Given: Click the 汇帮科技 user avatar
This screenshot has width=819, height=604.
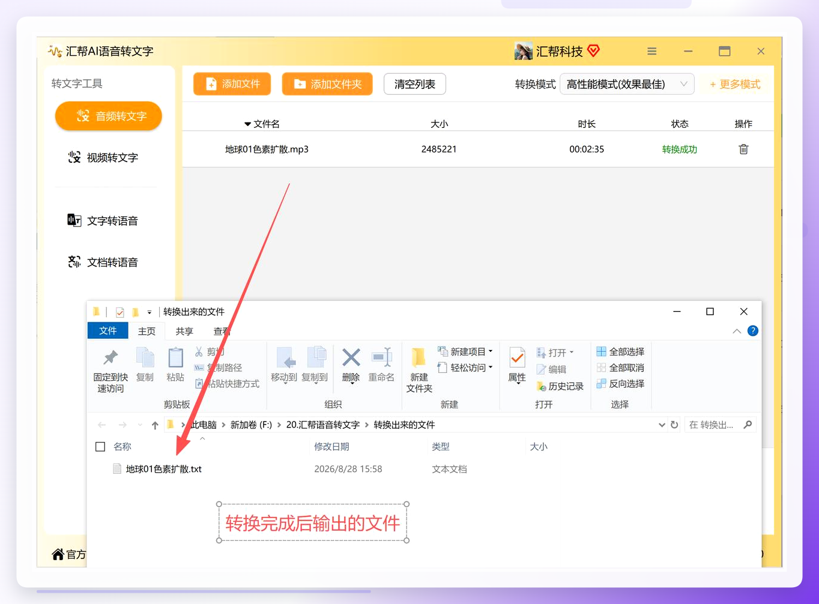Looking at the screenshot, I should coord(524,51).
